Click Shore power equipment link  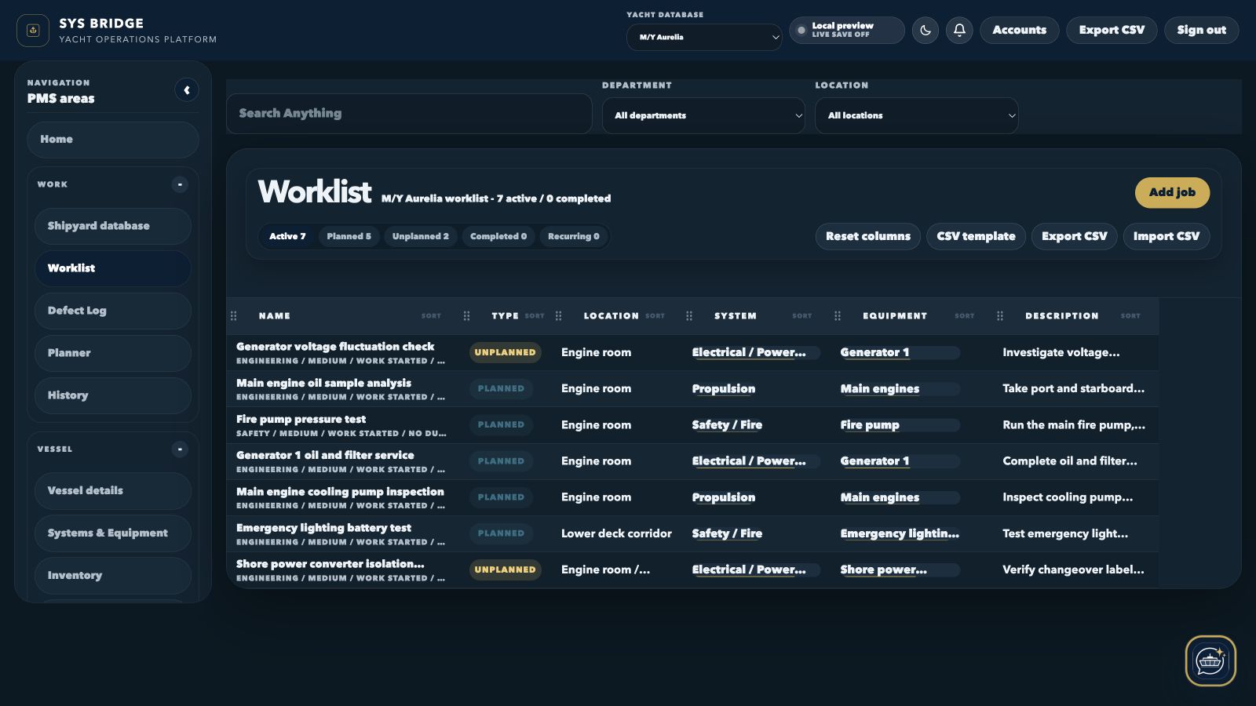pyautogui.click(x=883, y=570)
